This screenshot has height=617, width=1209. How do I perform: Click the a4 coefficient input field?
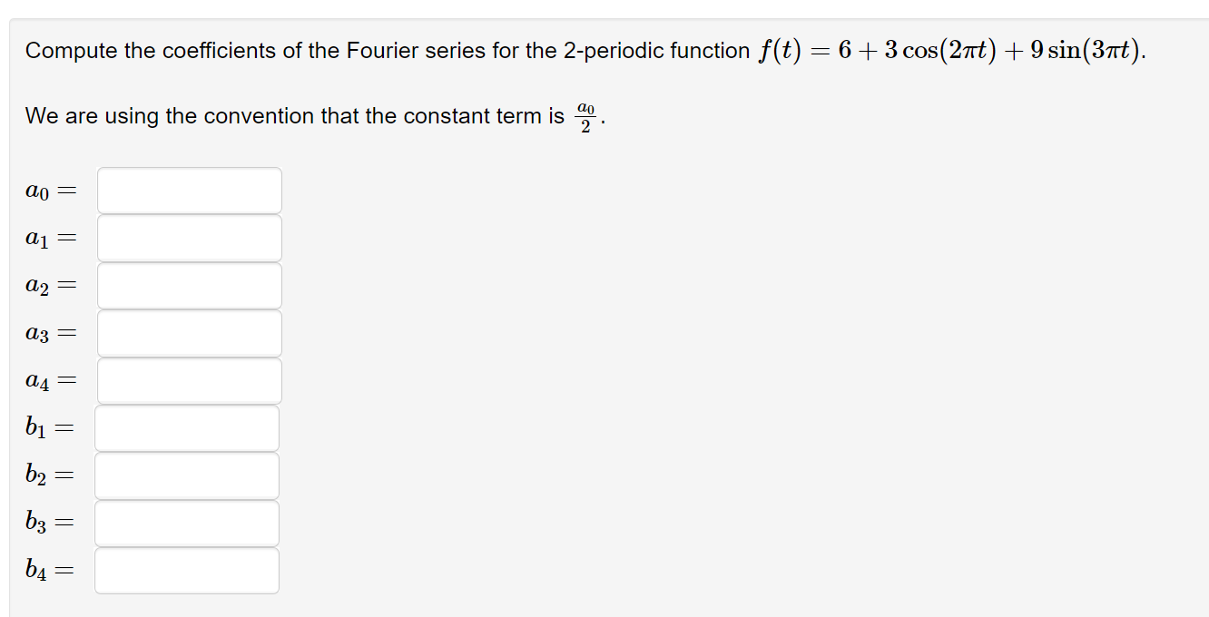pyautogui.click(x=189, y=379)
